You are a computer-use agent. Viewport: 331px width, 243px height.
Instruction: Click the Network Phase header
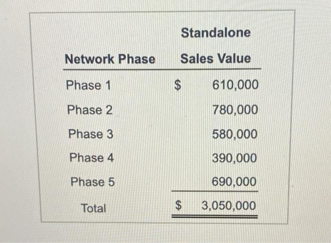pos(110,59)
